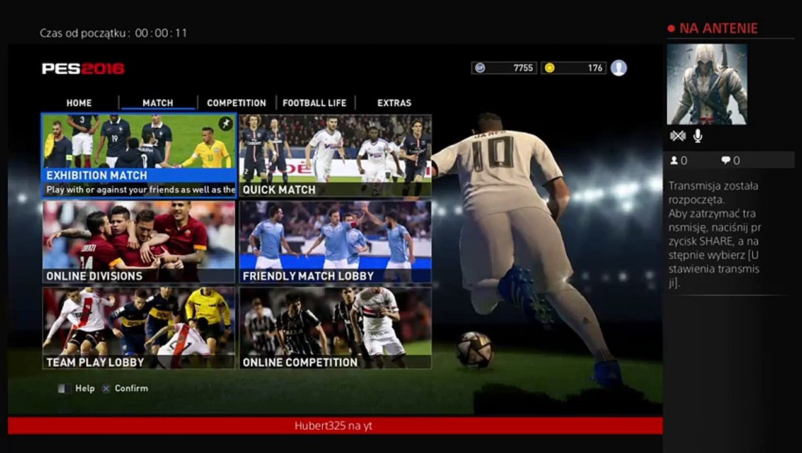Open the Quick Match tile
802x453 pixels.
(x=335, y=155)
